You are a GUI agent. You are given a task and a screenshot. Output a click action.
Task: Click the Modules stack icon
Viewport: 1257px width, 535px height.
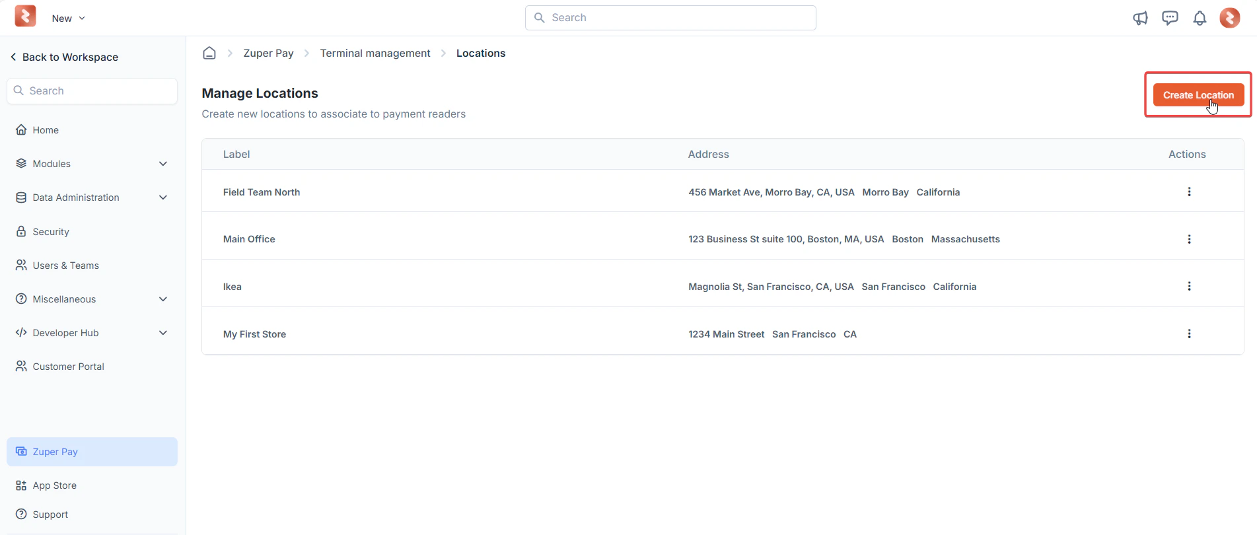click(21, 164)
